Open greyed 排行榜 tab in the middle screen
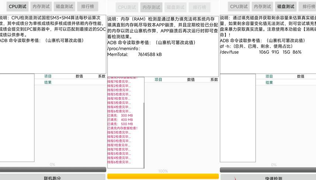Image resolution: width=316 pixels, height=180 pixels. (x=199, y=7)
